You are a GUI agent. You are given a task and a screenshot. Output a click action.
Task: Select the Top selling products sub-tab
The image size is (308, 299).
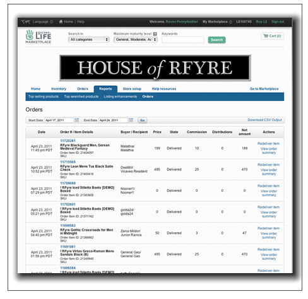coord(44,97)
